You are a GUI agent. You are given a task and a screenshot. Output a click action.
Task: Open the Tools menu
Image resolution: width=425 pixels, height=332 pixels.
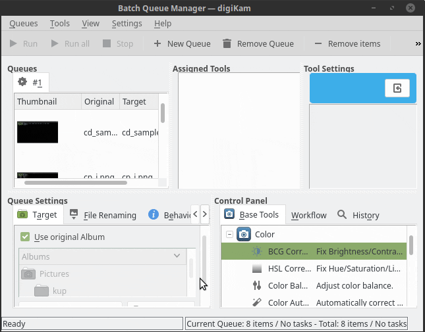coord(59,24)
